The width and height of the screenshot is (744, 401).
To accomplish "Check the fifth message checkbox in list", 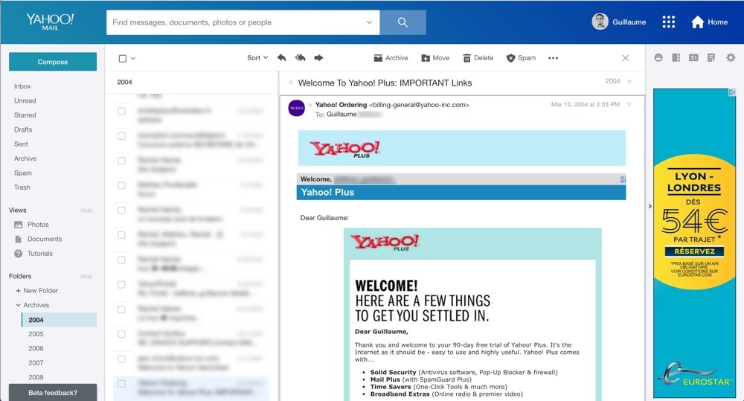I will tap(121, 211).
